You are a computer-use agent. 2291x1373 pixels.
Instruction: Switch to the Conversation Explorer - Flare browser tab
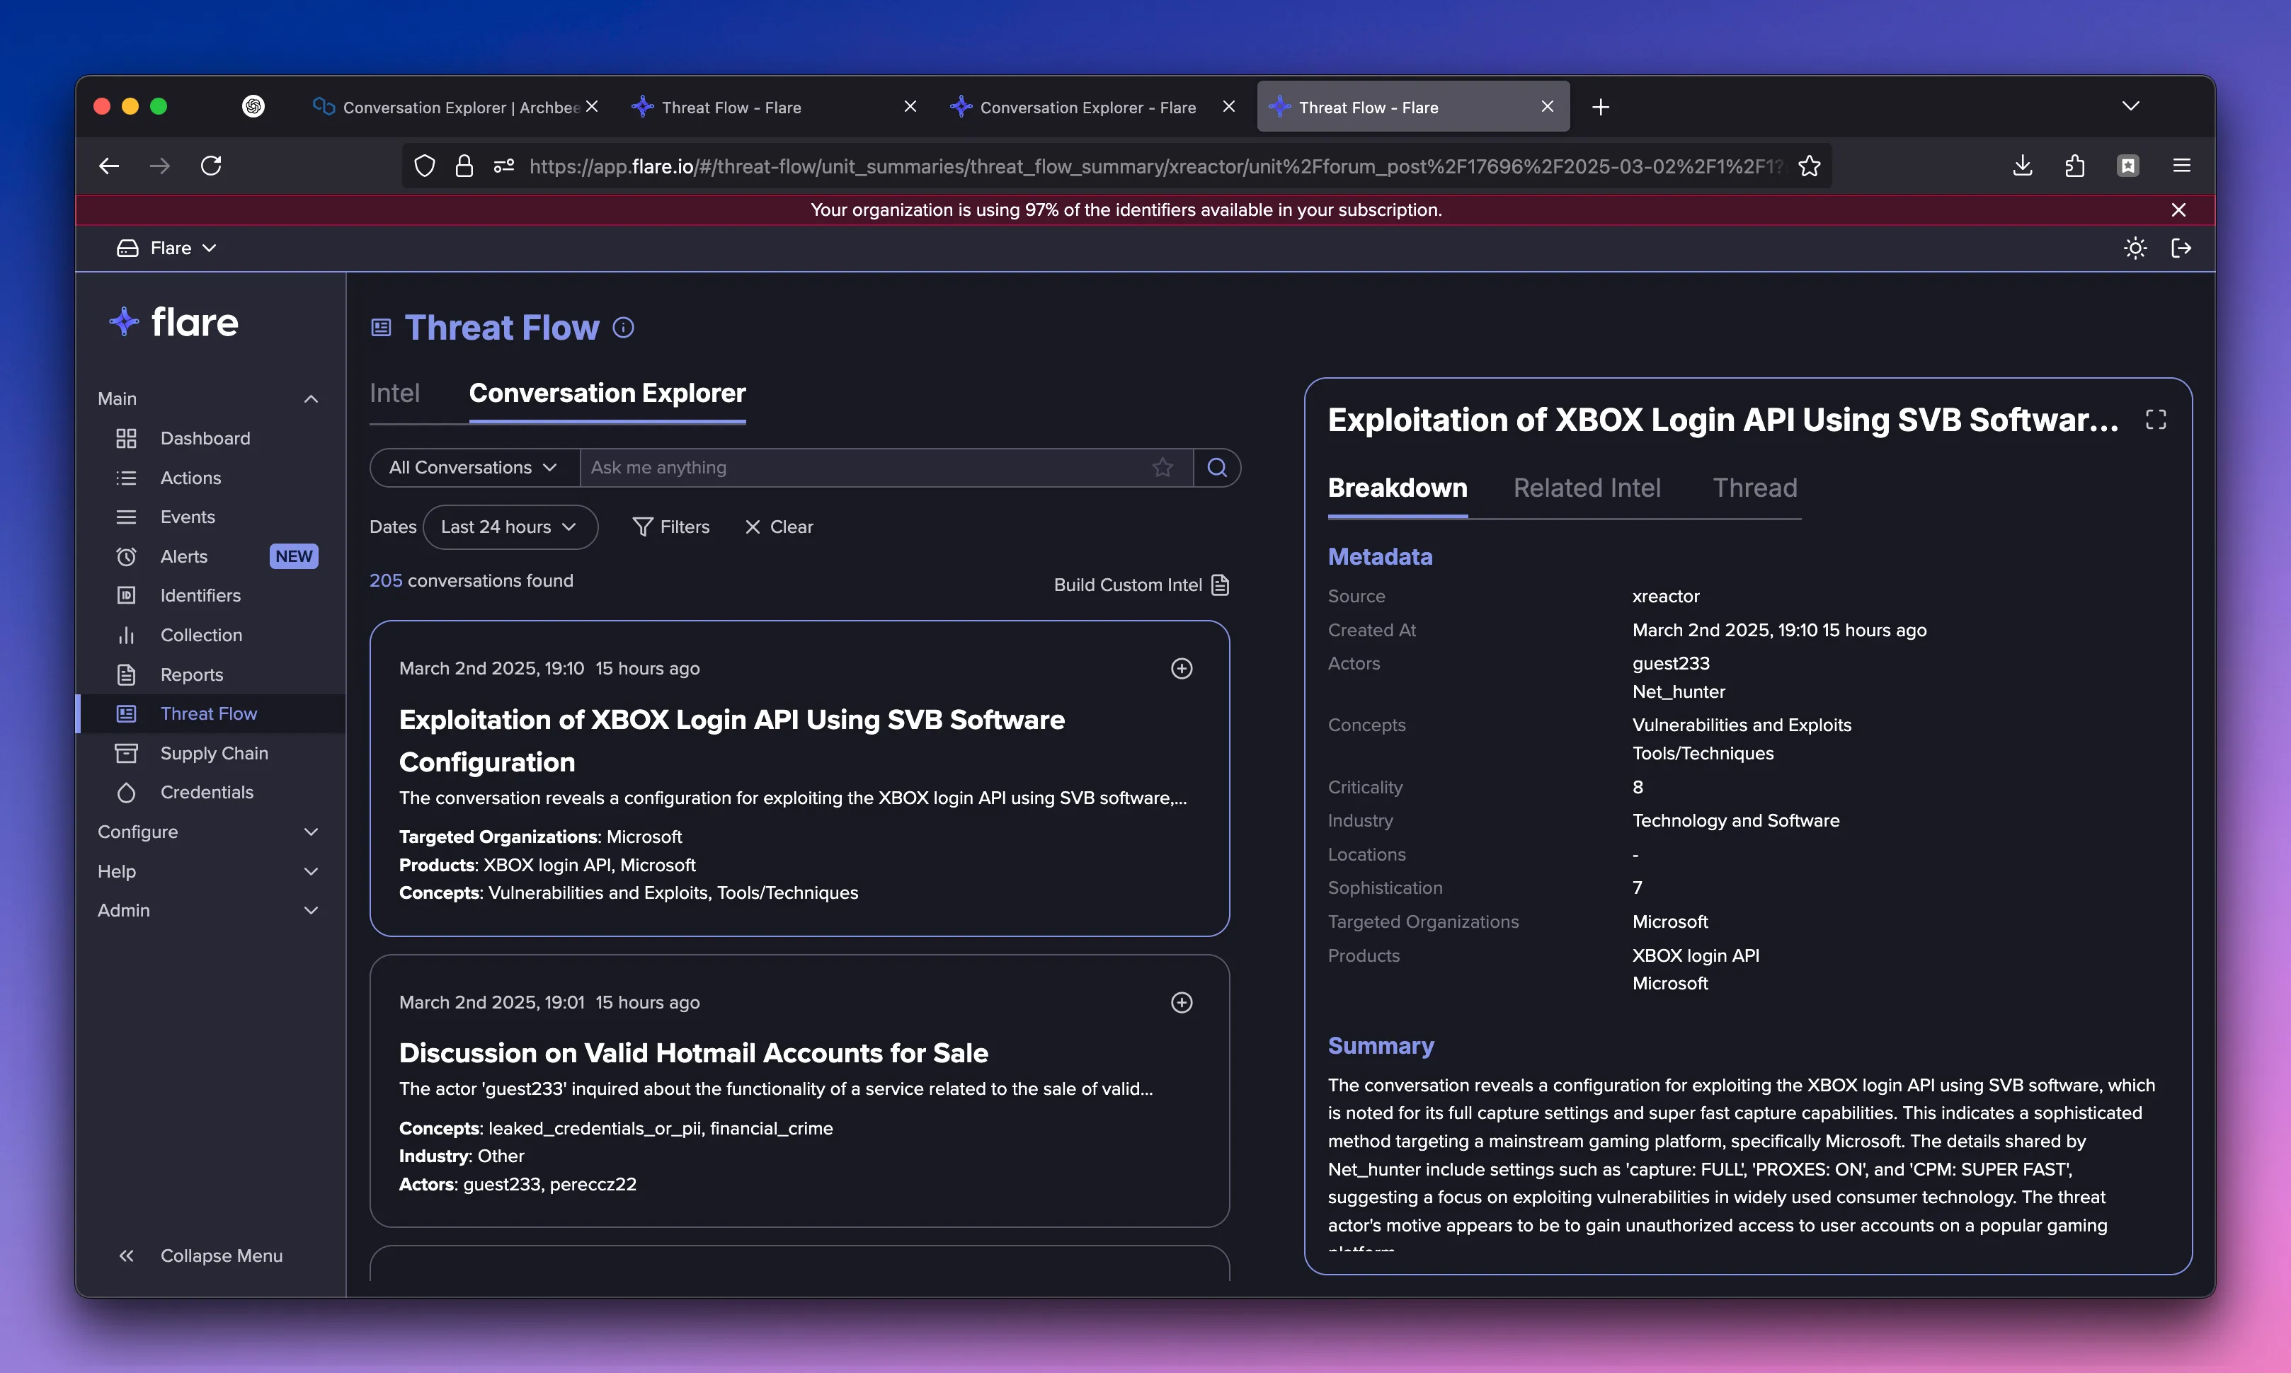[x=1087, y=108]
